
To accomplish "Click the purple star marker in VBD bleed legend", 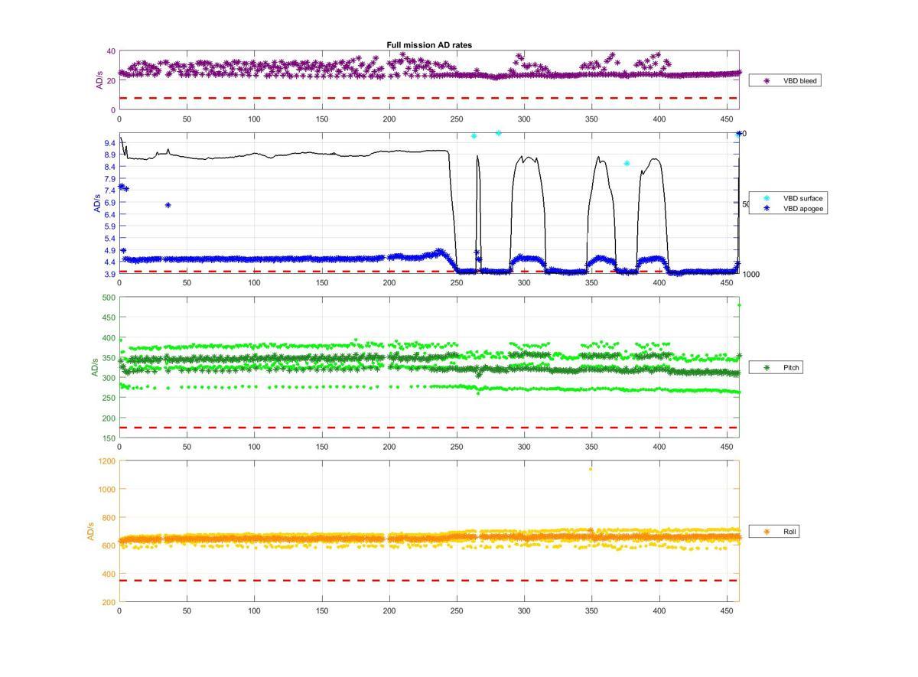I will tap(767, 80).
